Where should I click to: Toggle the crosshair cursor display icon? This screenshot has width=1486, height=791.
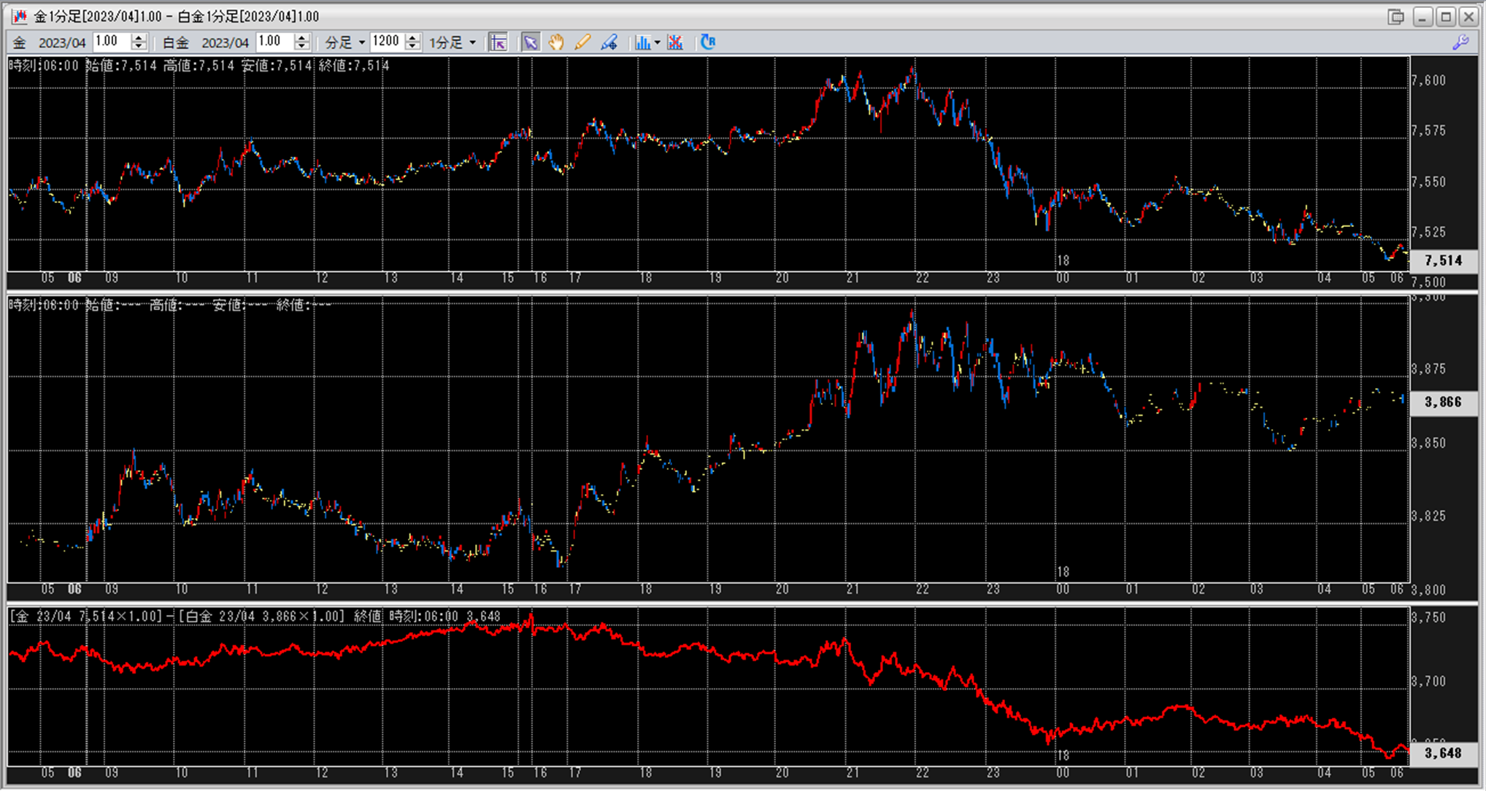[x=498, y=42]
